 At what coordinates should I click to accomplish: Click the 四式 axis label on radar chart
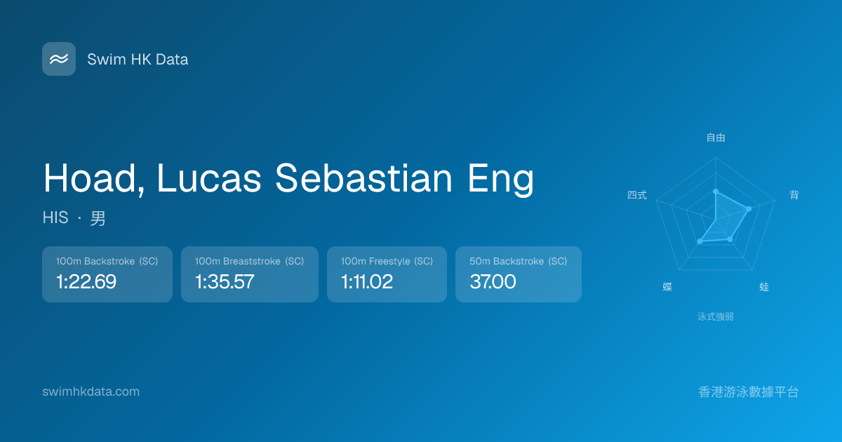[x=637, y=195]
